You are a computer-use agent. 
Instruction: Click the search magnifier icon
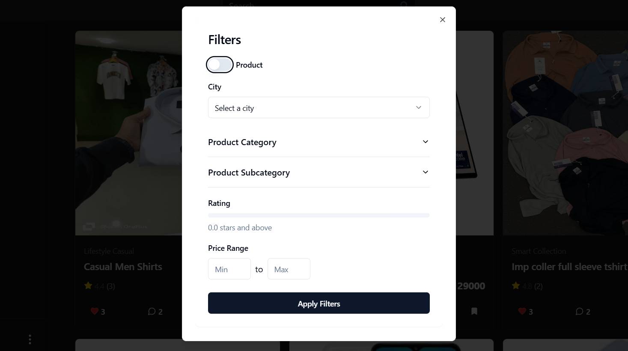[403, 6]
